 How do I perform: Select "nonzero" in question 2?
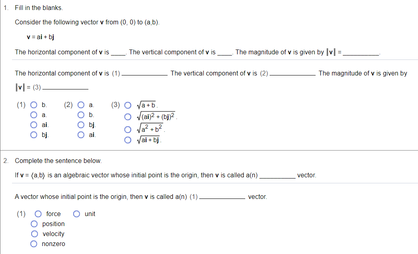[x=34, y=244]
